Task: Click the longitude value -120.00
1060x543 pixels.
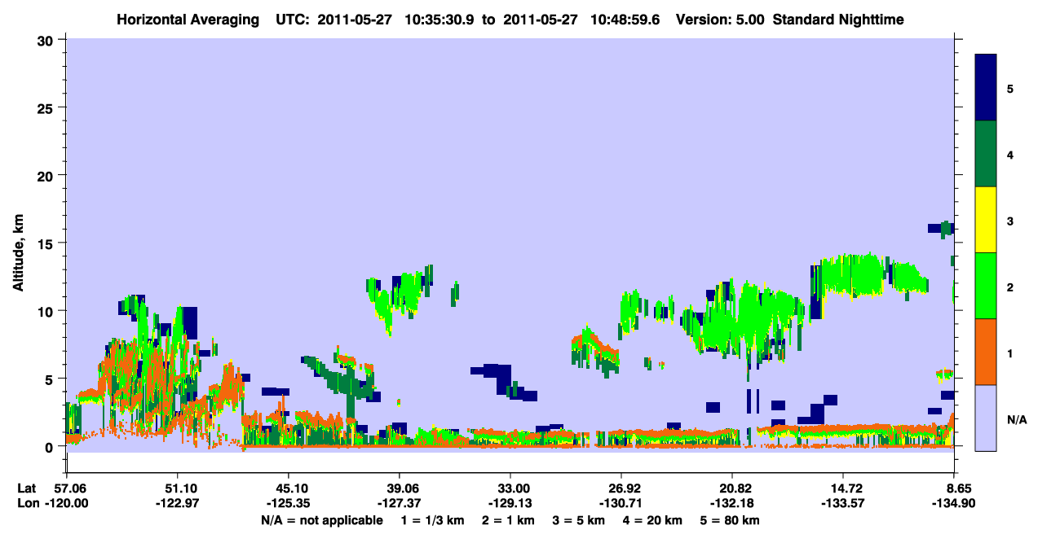Action: [x=66, y=504]
